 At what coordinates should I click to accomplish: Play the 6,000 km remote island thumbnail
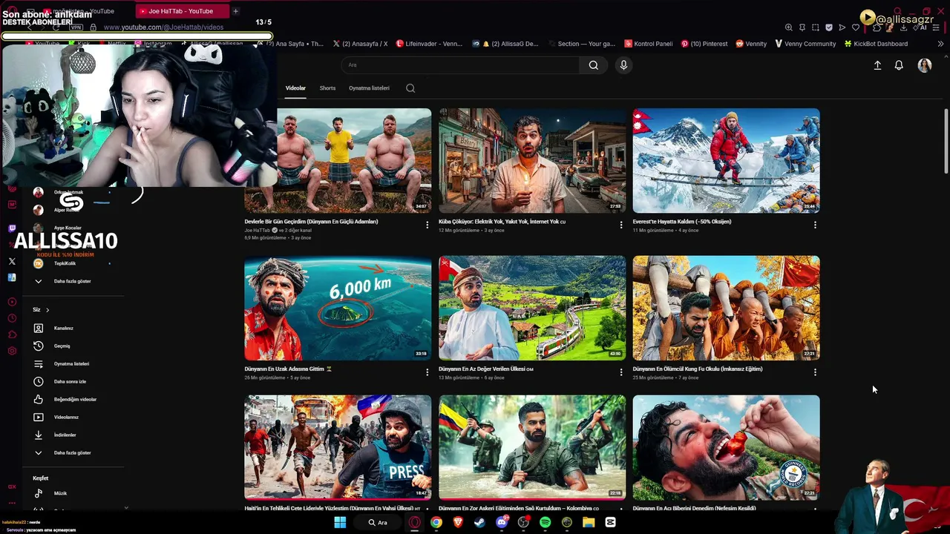pos(338,308)
